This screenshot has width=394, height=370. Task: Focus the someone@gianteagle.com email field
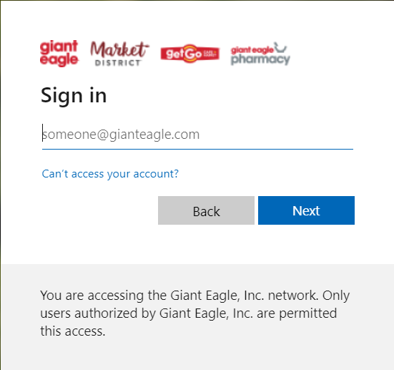tap(197, 135)
